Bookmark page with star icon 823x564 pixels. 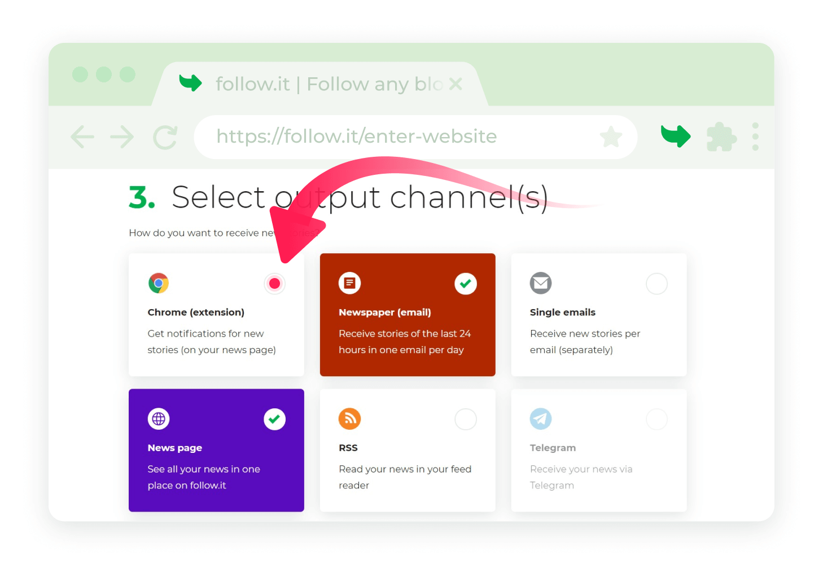tap(611, 137)
